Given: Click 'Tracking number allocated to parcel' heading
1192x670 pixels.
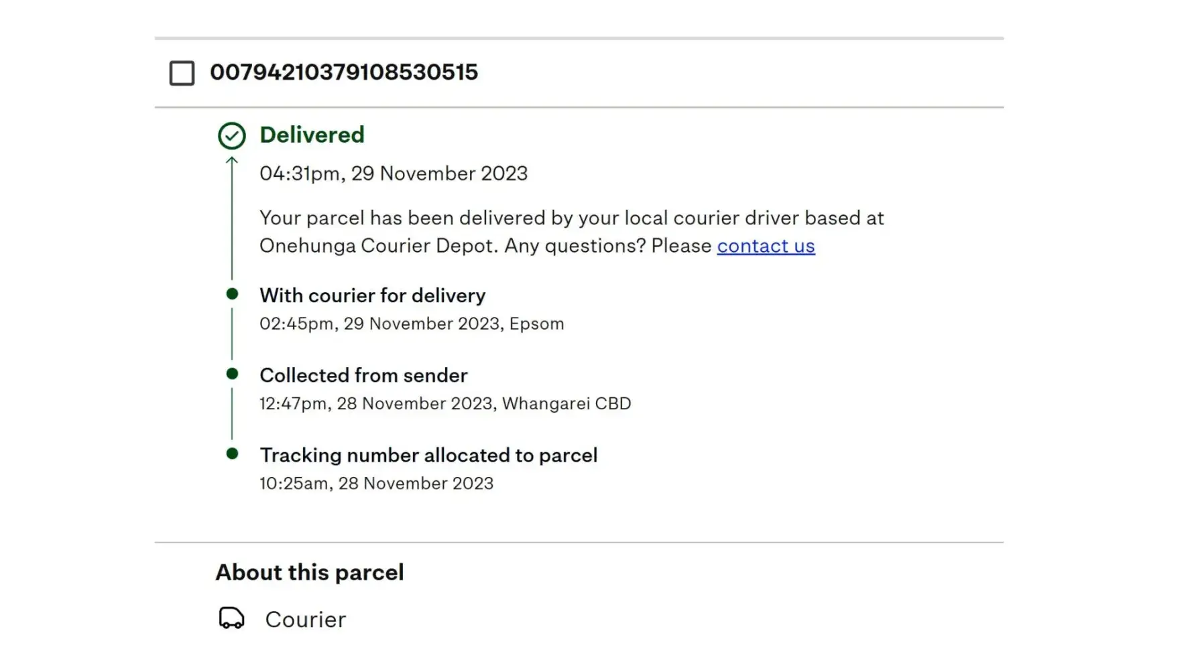Looking at the screenshot, I should pos(428,455).
